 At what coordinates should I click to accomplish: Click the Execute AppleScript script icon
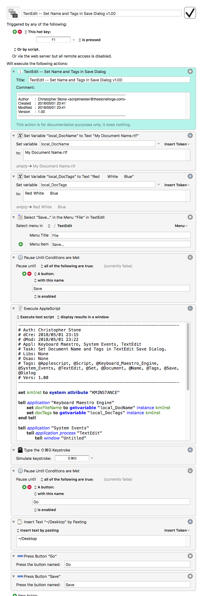[20, 308]
